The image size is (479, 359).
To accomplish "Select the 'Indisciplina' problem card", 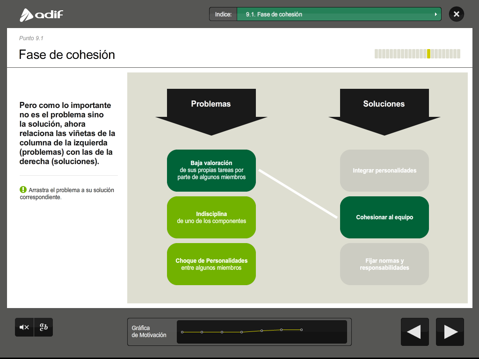I will [x=211, y=217].
